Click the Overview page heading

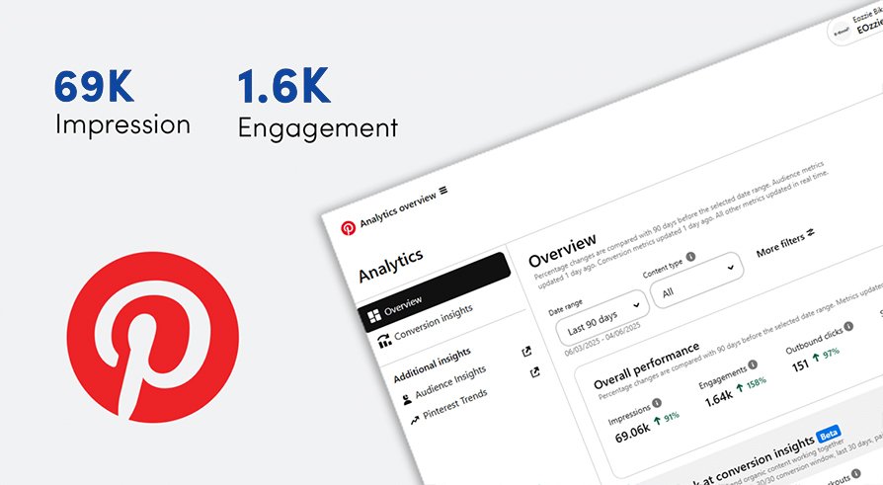[562, 251]
